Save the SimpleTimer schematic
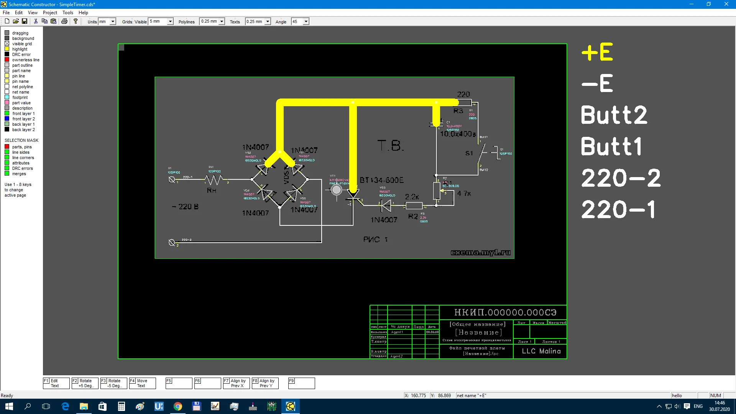736x414 pixels. (x=25, y=21)
